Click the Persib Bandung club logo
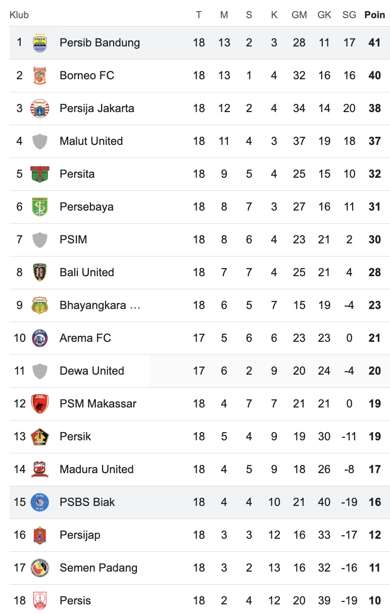Screen dimensions: 390x614 (40, 42)
